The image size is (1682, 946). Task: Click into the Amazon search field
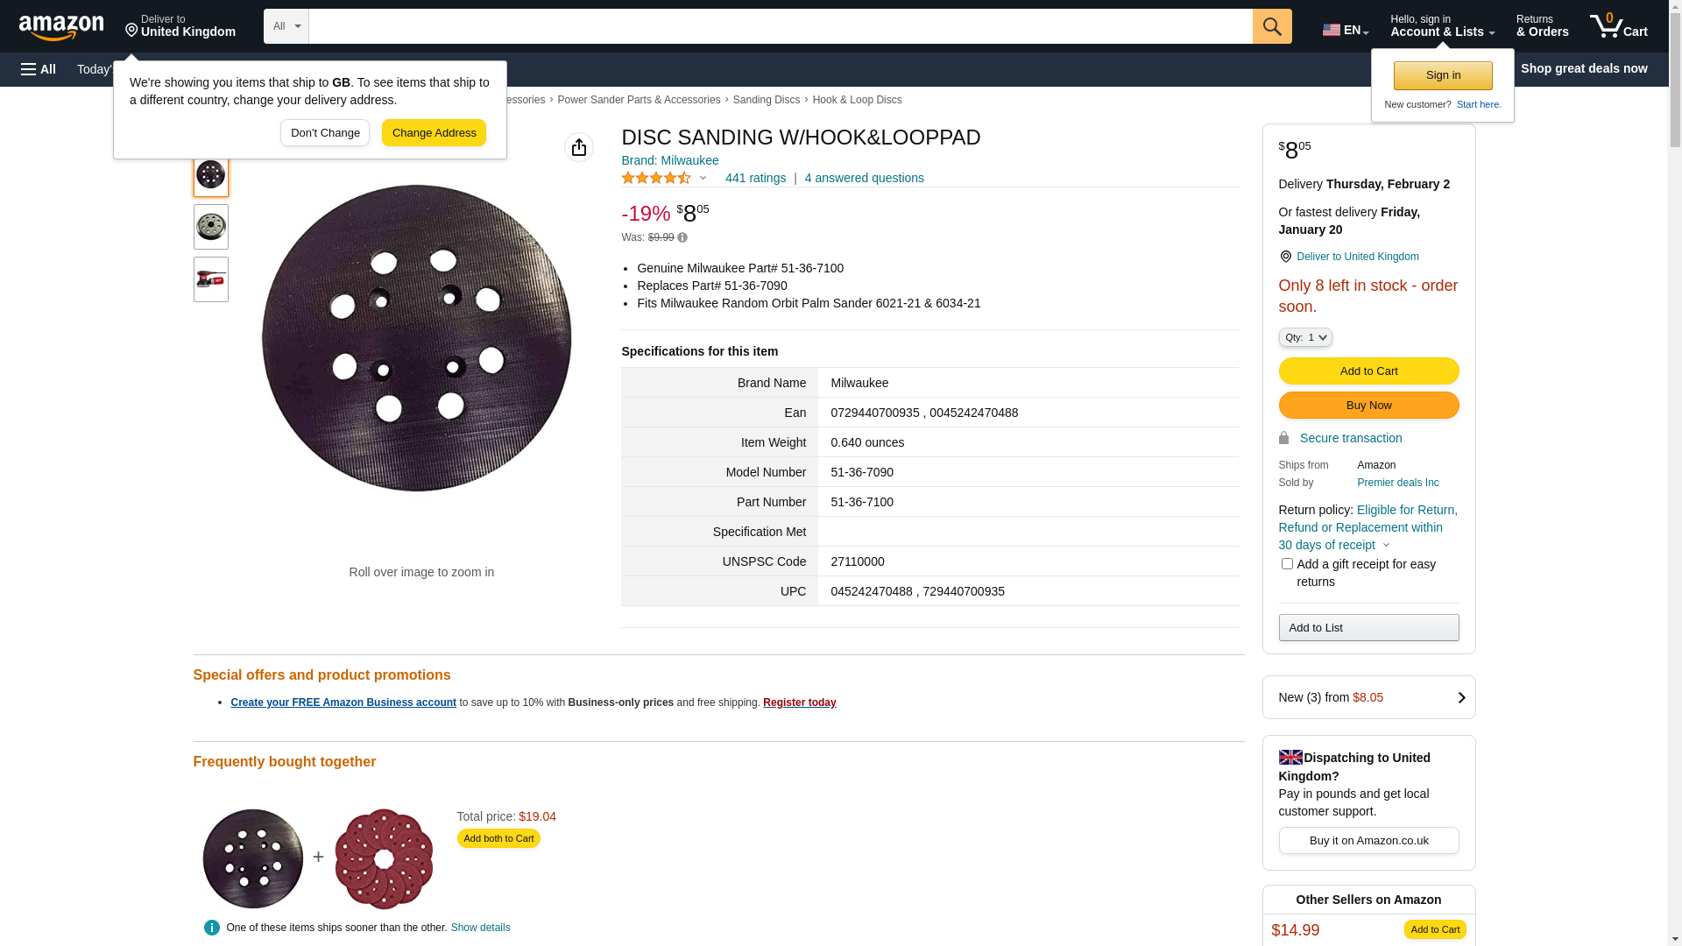coord(780,26)
